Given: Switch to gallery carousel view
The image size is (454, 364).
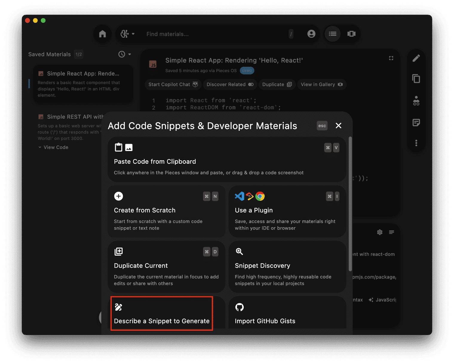Looking at the screenshot, I should click(x=351, y=34).
